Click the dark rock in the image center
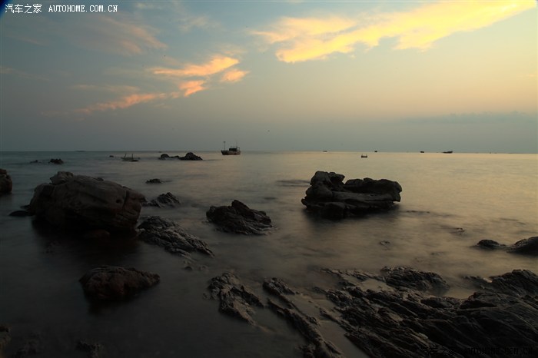Screen dimensions: 538x358 point(238,217)
